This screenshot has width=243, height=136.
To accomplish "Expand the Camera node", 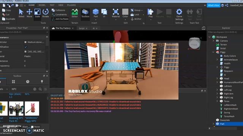I will pyautogui.click(x=213, y=41).
